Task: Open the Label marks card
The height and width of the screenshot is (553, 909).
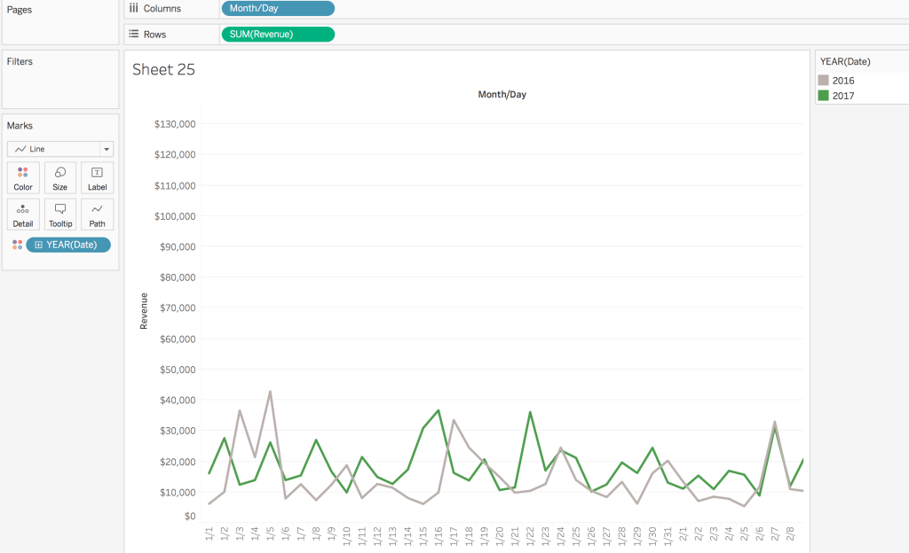Action: click(x=97, y=177)
